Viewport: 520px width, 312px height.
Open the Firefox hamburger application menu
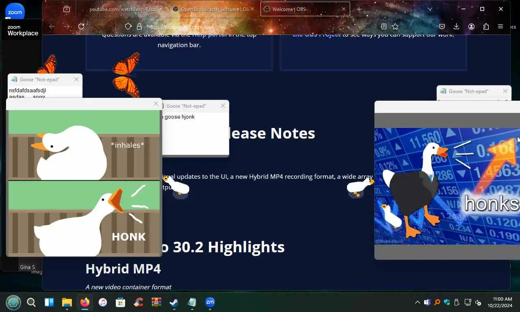click(x=500, y=26)
